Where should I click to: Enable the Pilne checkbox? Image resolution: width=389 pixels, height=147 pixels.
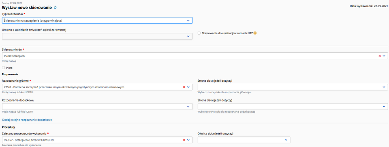tap(4, 67)
